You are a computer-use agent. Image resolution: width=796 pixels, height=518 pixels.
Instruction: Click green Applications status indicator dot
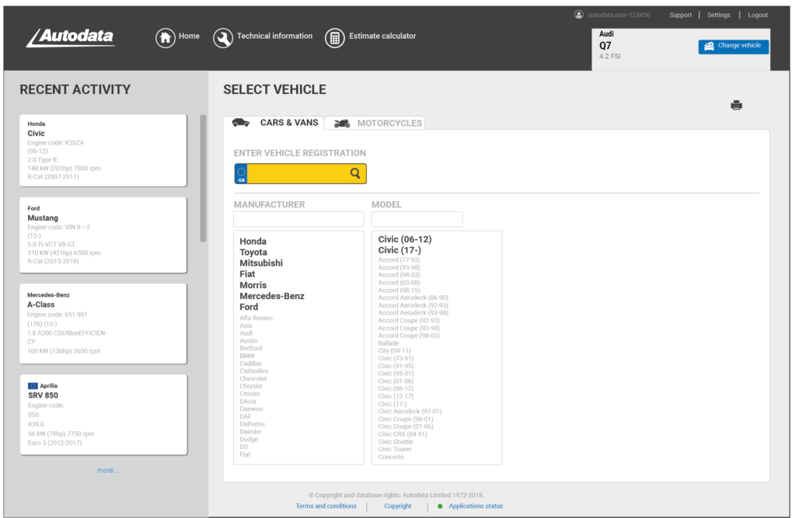pyautogui.click(x=439, y=506)
